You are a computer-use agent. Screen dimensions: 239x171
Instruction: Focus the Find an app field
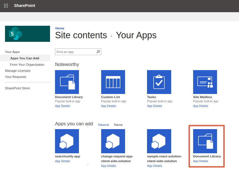coord(75,52)
